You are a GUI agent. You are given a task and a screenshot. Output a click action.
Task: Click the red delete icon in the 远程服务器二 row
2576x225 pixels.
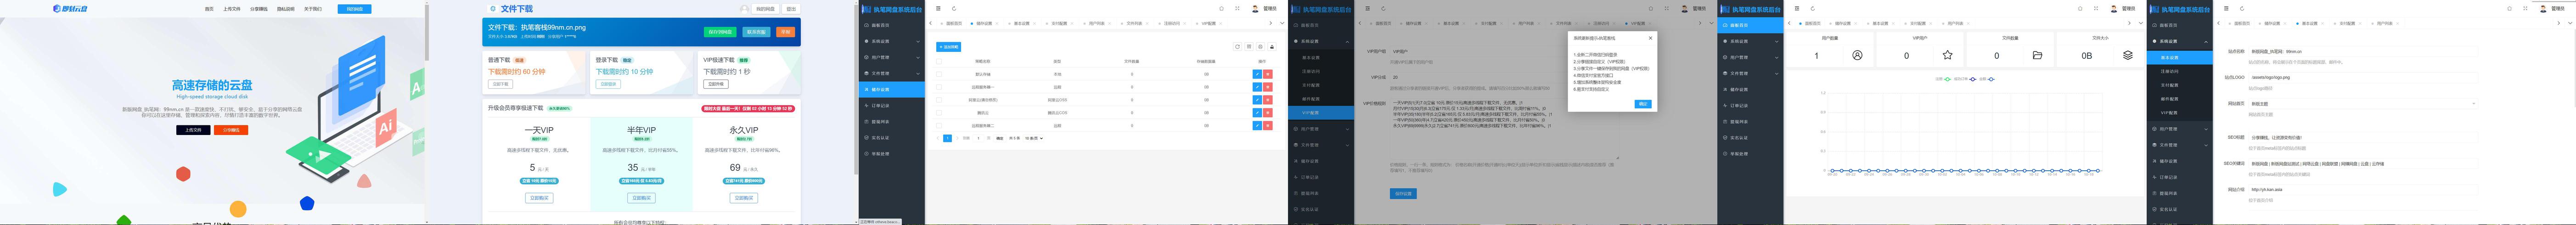(x=1268, y=126)
